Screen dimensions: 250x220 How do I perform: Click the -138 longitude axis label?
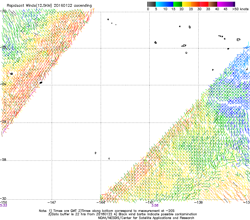[x=198, y=202]
